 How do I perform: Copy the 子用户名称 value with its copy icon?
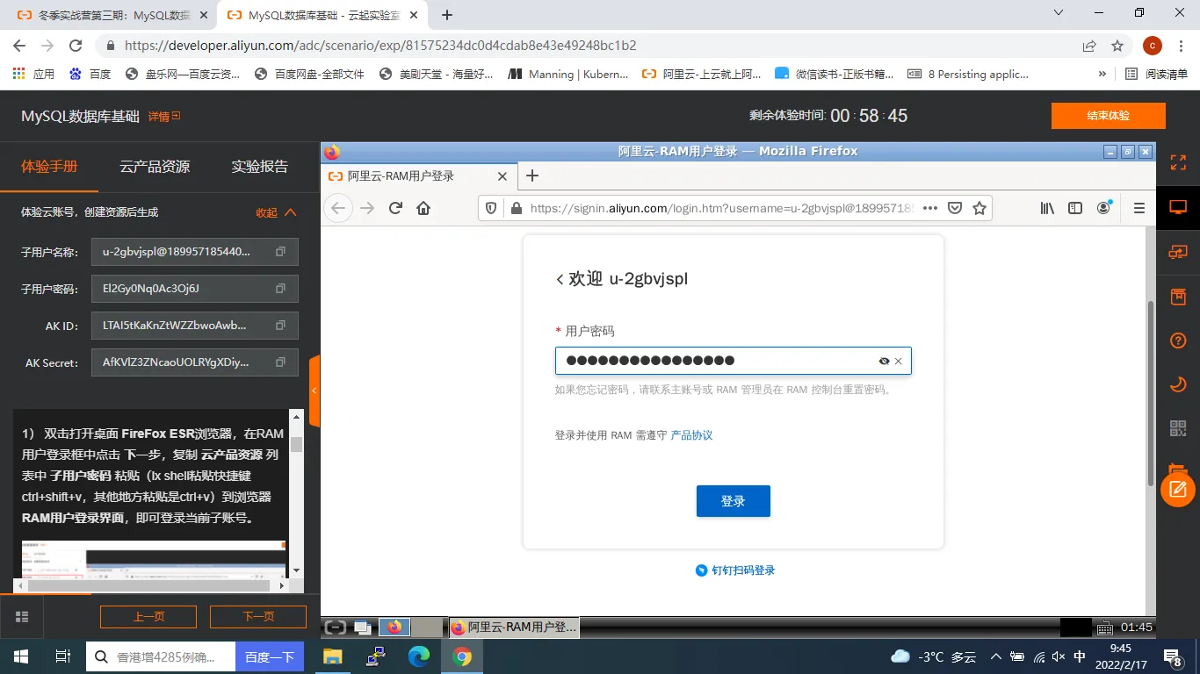(x=280, y=252)
